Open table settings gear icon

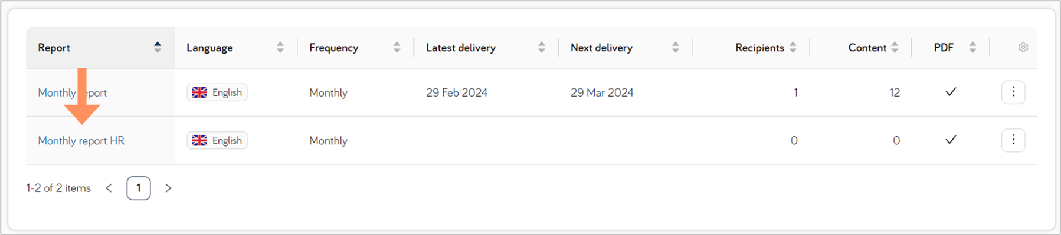1023,47
